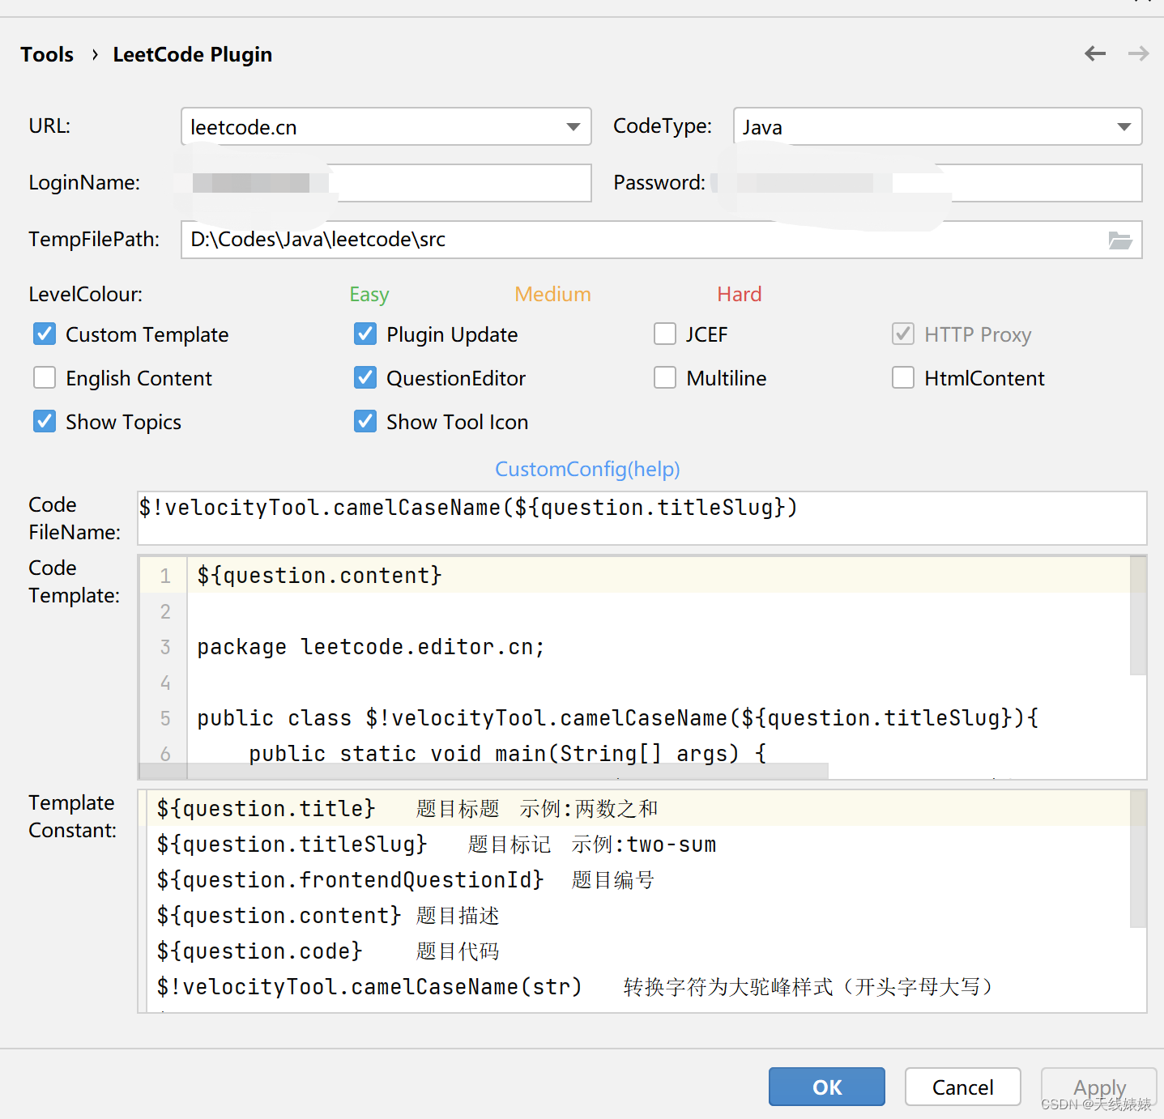This screenshot has height=1119, width=1164.
Task: Click the Code Template vertical scrollbar
Action: (1138, 615)
